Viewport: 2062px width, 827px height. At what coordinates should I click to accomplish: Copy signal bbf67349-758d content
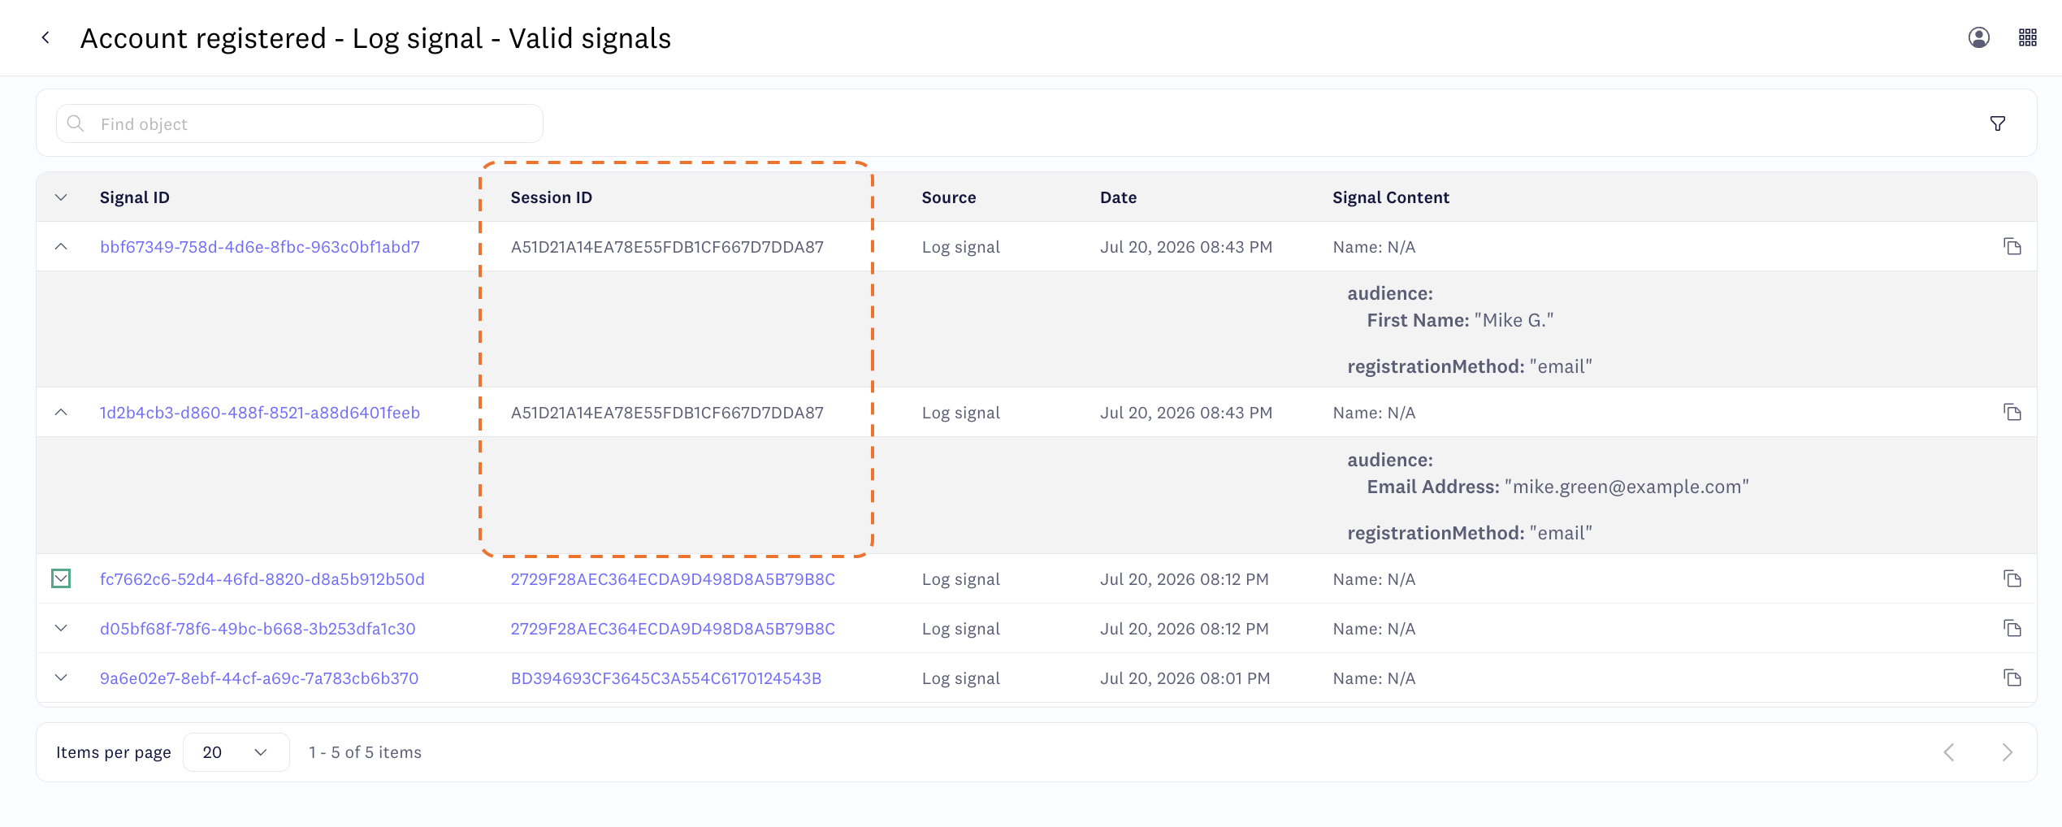click(2012, 246)
